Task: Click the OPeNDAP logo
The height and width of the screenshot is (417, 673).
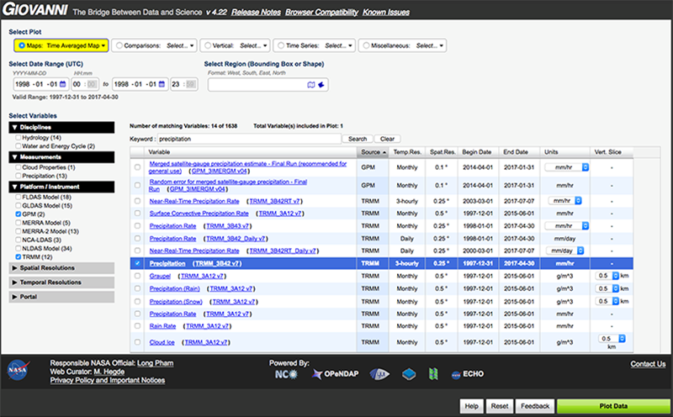Action: (336, 374)
